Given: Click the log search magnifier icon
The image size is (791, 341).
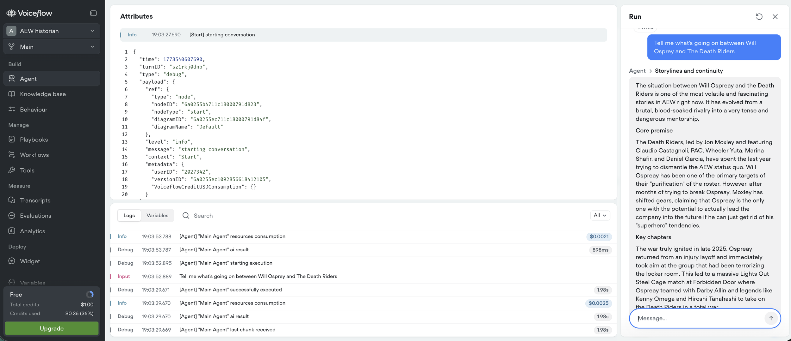Looking at the screenshot, I should tap(186, 215).
